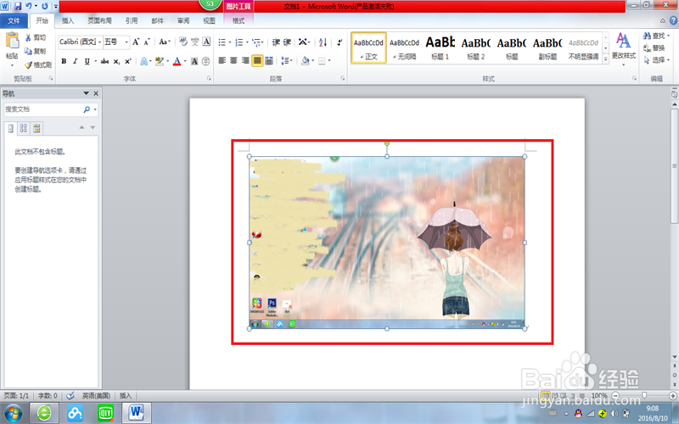
Task: Click the Paste (粘贴) icon
Action: click(x=12, y=41)
